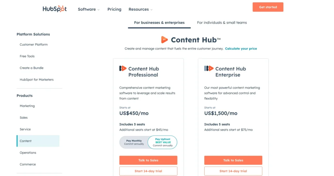Go to Free Tools sidebar item
Viewport: 334px width, 176px height.
(27, 56)
